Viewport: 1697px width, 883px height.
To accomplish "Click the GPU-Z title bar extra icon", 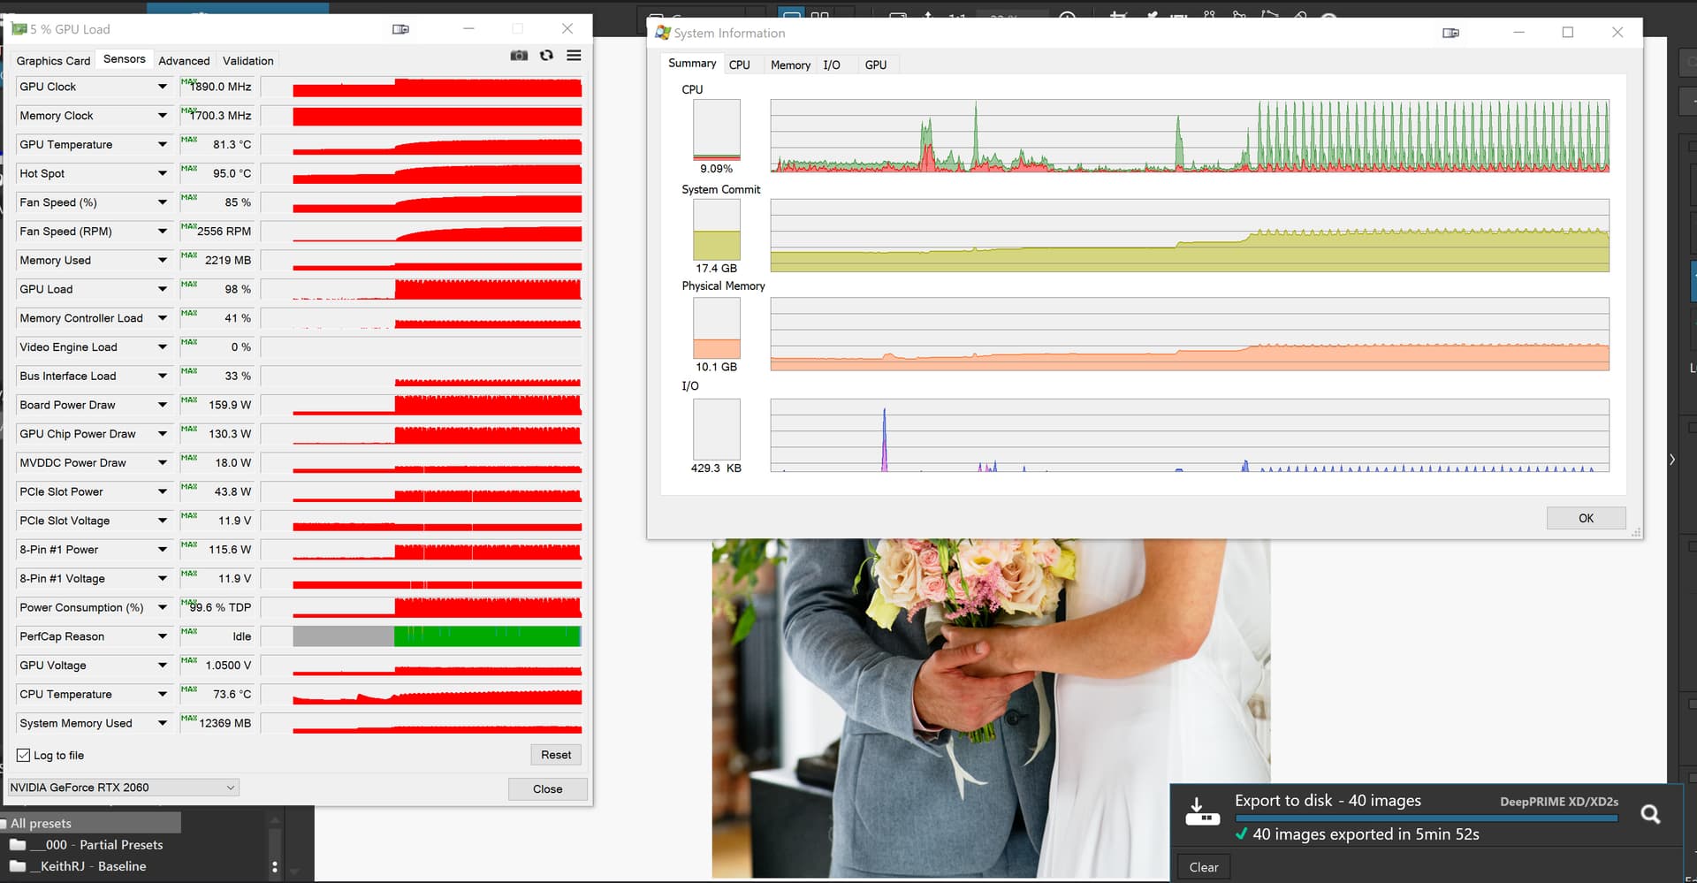I will pyautogui.click(x=400, y=29).
